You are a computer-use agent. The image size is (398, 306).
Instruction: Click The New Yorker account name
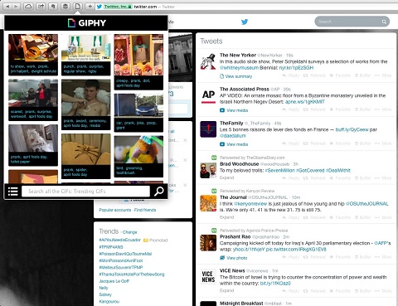238,56
